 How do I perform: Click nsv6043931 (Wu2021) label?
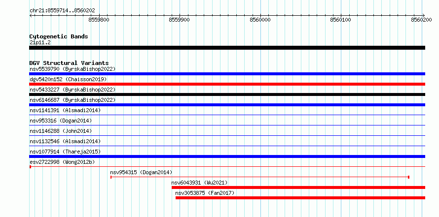(x=199, y=183)
